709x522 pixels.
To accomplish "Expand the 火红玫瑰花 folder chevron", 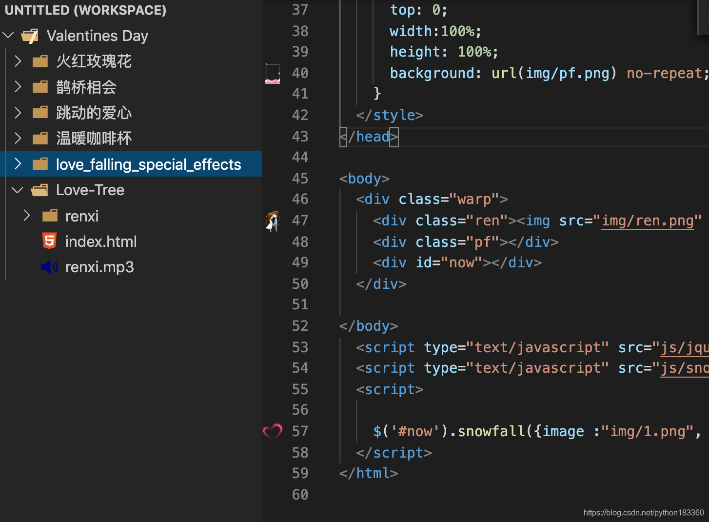I will click(x=18, y=61).
